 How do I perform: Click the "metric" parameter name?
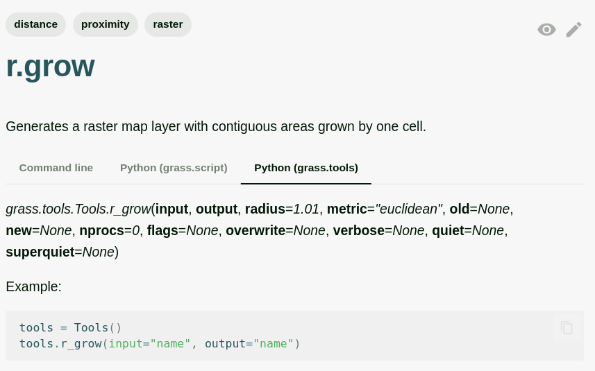tap(346, 209)
